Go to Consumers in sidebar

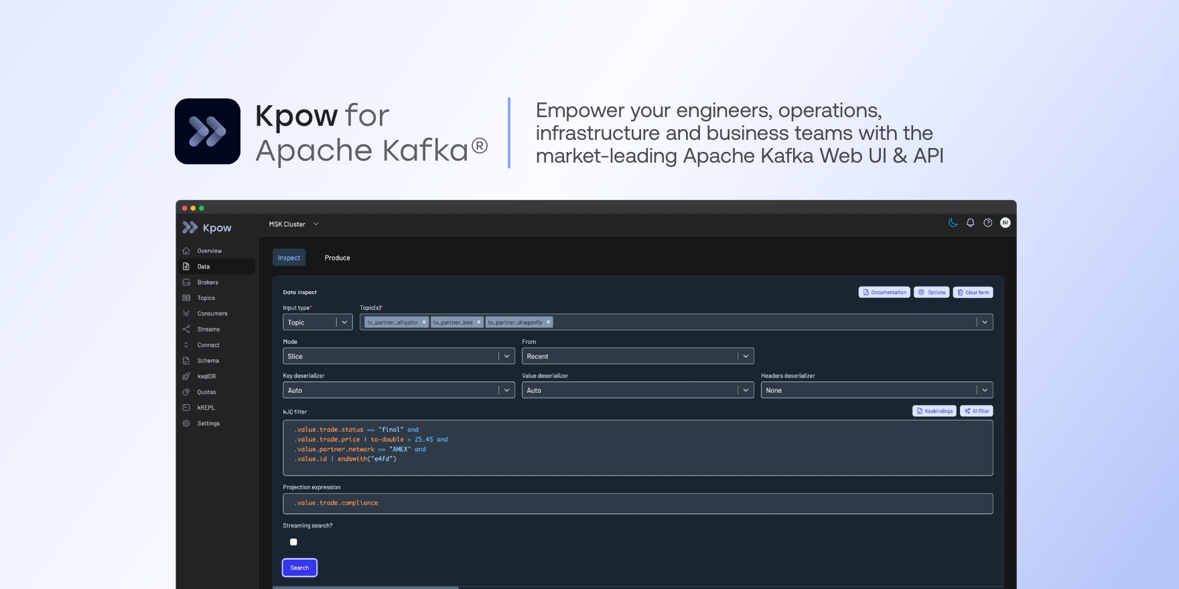click(212, 314)
